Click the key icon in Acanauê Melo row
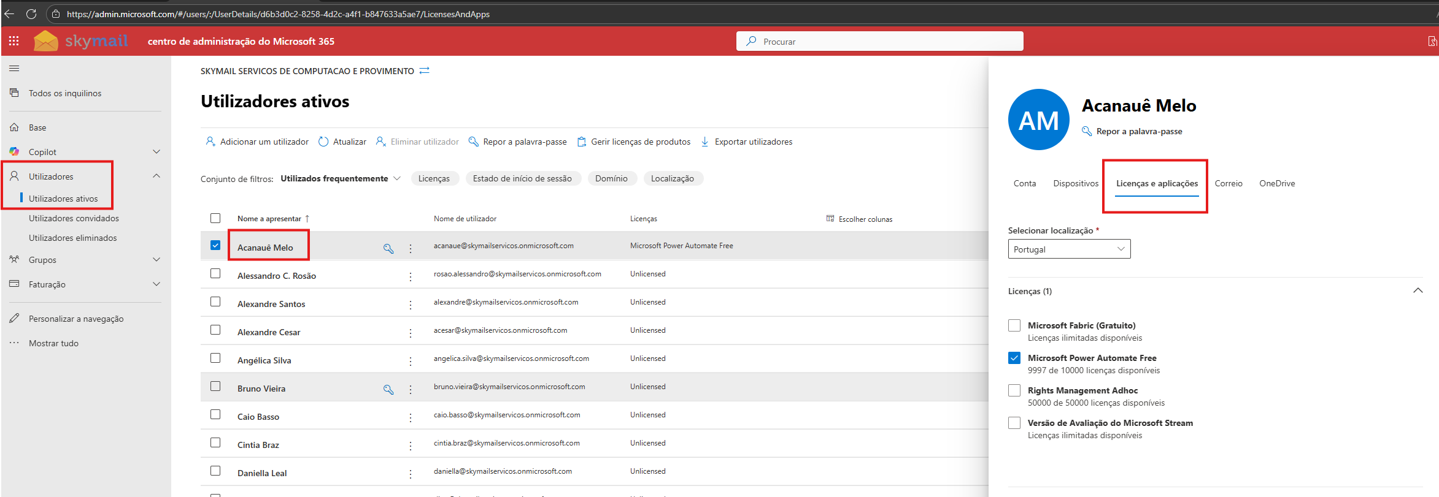This screenshot has width=1439, height=497. pyautogui.click(x=388, y=248)
